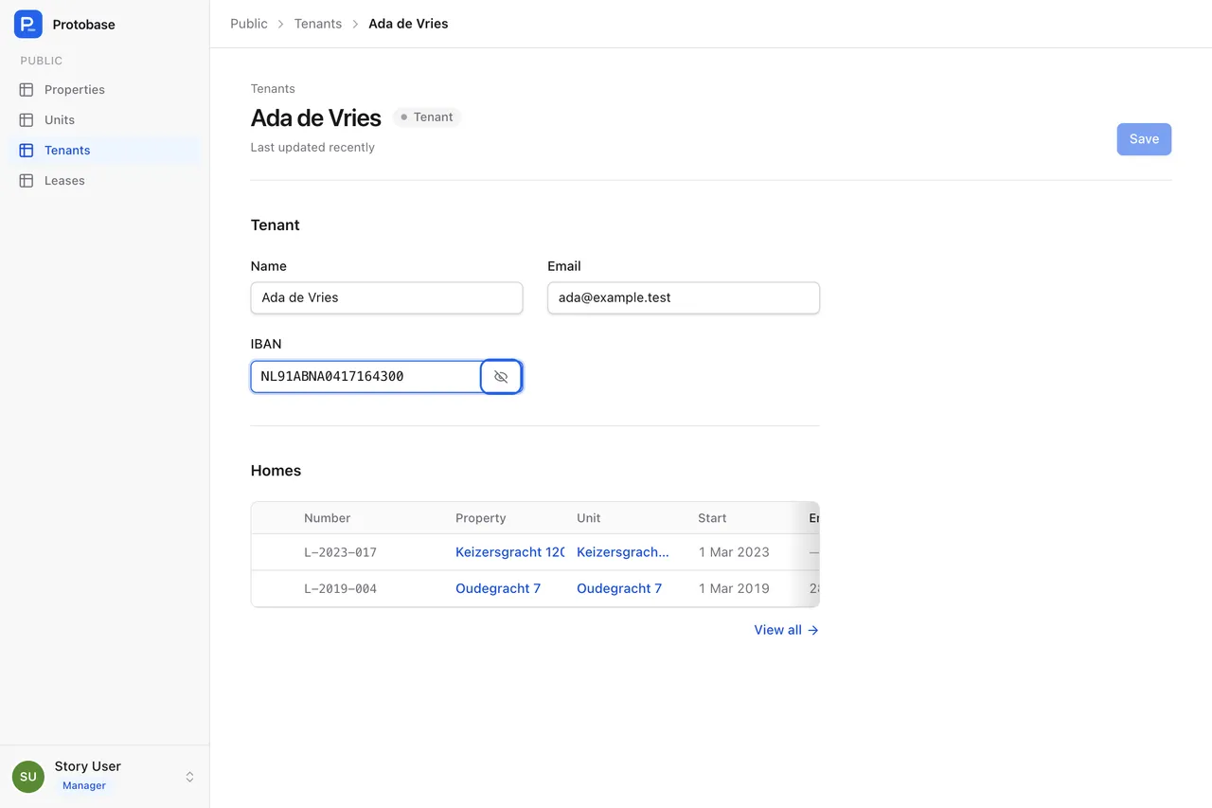Screen dimensions: 1212x808
Task: Open Leases in the sidebar
Action: click(104, 181)
